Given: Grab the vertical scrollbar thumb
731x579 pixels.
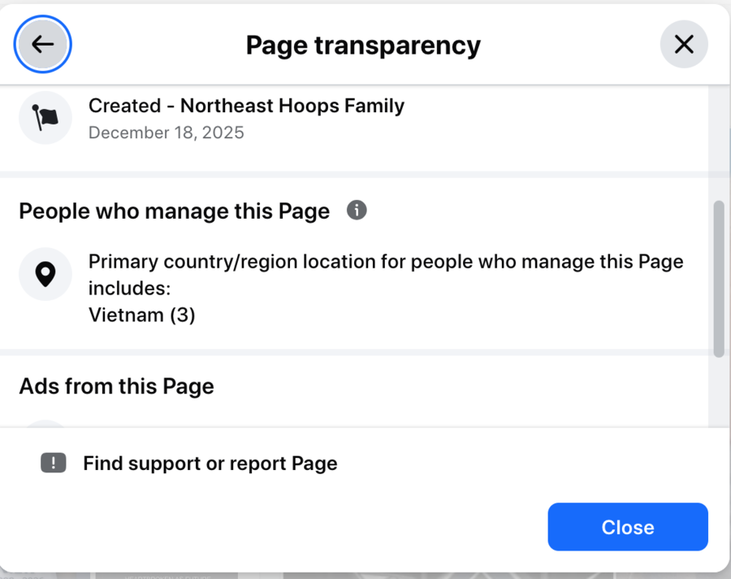Looking at the screenshot, I should (718, 279).
